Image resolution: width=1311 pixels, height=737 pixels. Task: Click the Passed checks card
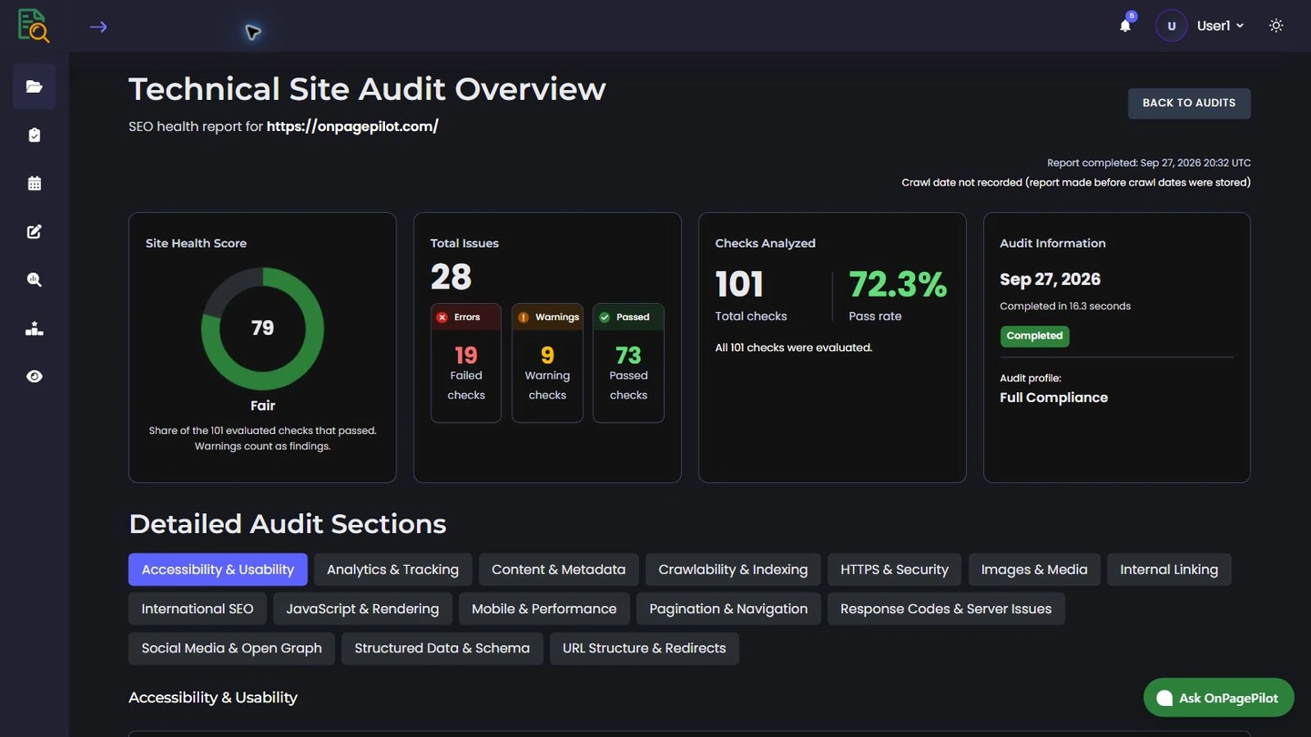[x=628, y=363]
